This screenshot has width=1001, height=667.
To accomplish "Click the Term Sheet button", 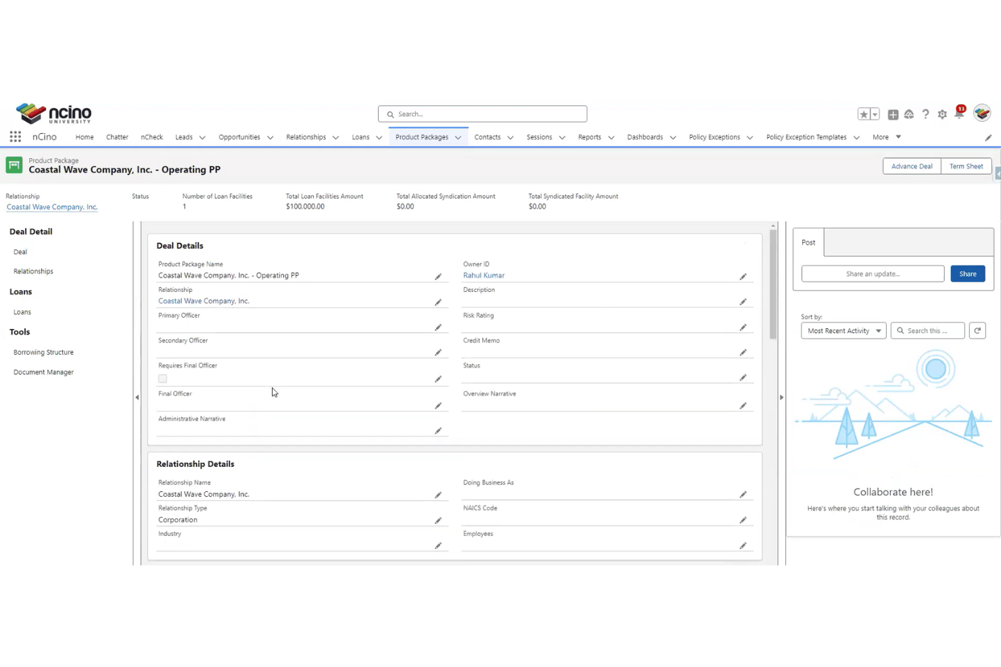I will click(966, 166).
